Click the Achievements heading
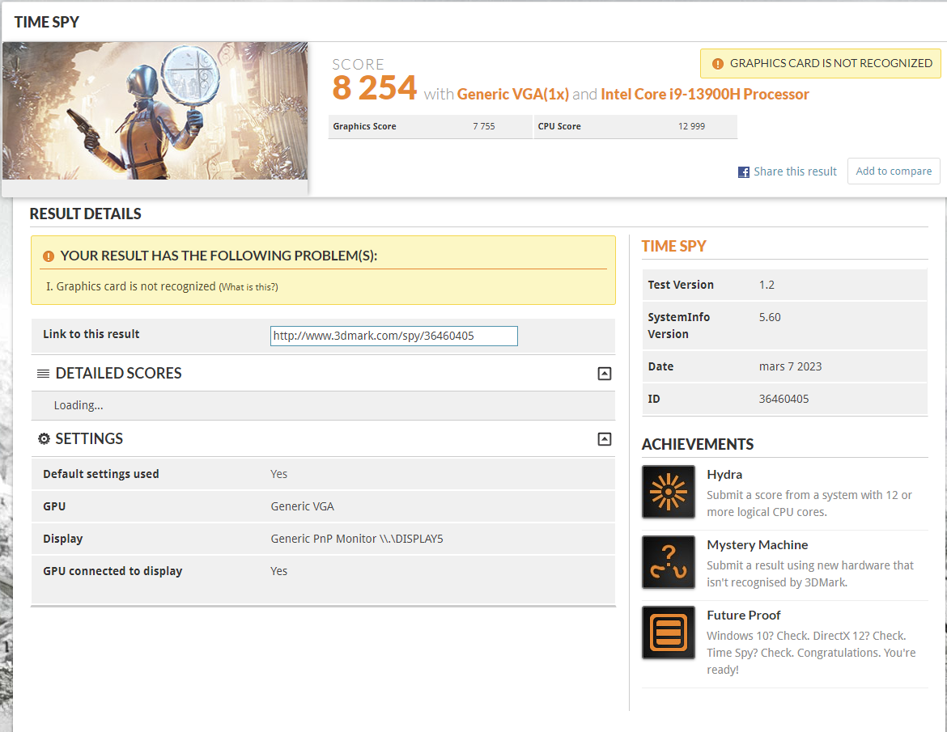This screenshot has width=947, height=732. 698,444
